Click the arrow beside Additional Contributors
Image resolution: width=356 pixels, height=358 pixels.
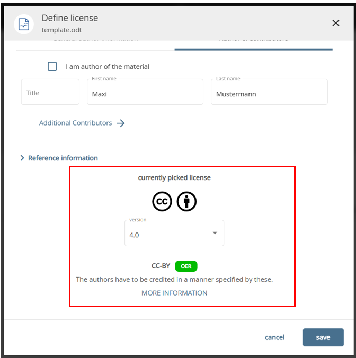point(121,123)
